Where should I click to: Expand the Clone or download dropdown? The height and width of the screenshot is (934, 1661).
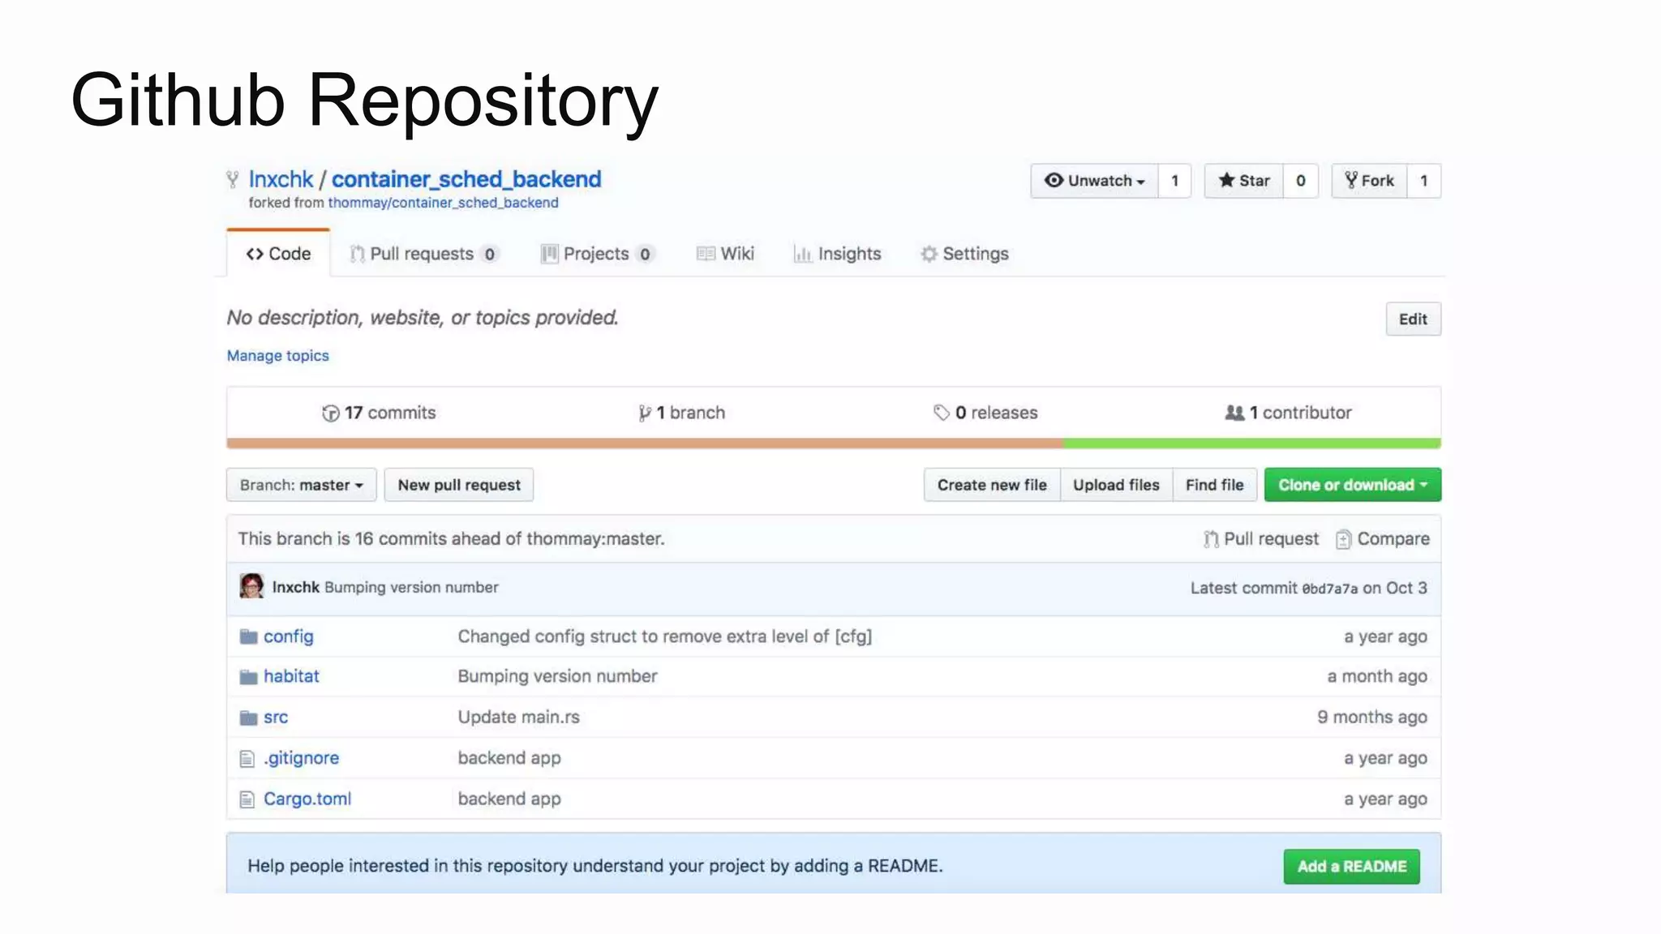1352,485
